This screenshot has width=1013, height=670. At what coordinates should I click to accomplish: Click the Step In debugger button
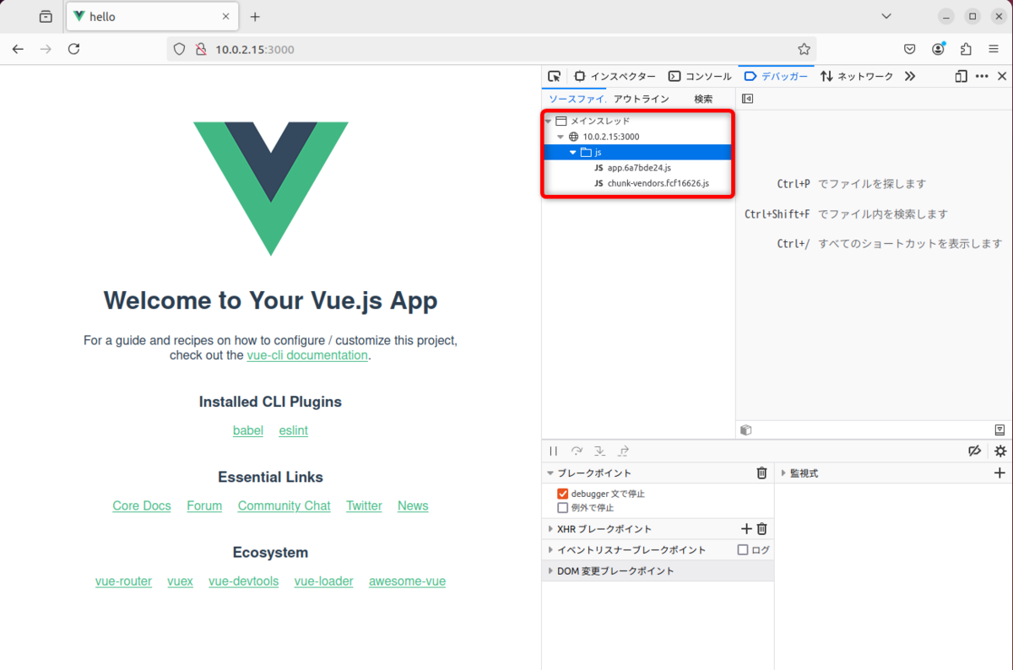(x=600, y=451)
